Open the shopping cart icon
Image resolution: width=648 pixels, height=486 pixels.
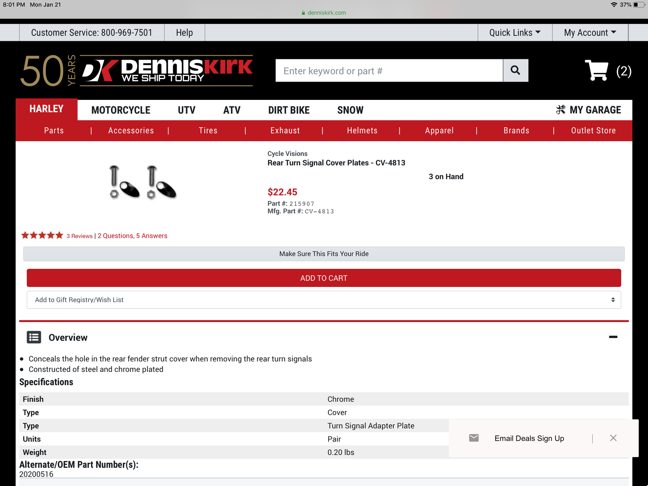tap(596, 70)
